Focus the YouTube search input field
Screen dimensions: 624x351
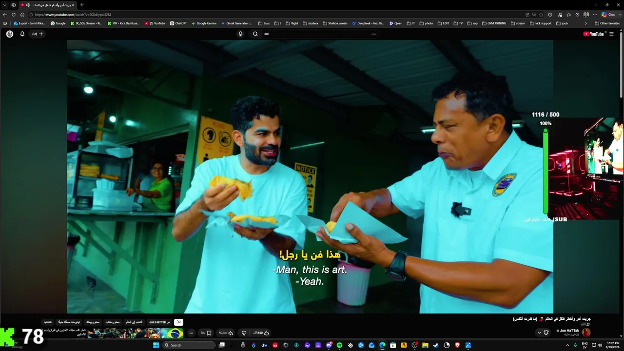pyautogui.click(x=321, y=34)
